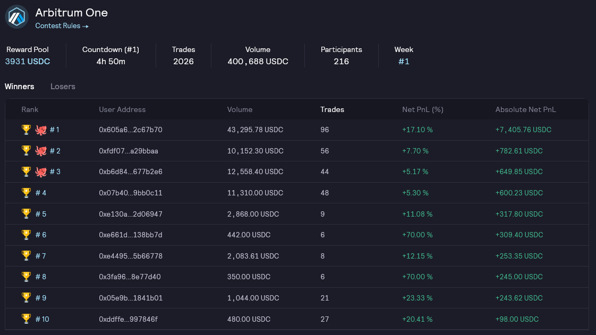Open address 0xe4495...5b66778
The width and height of the screenshot is (596, 335).
click(130, 256)
